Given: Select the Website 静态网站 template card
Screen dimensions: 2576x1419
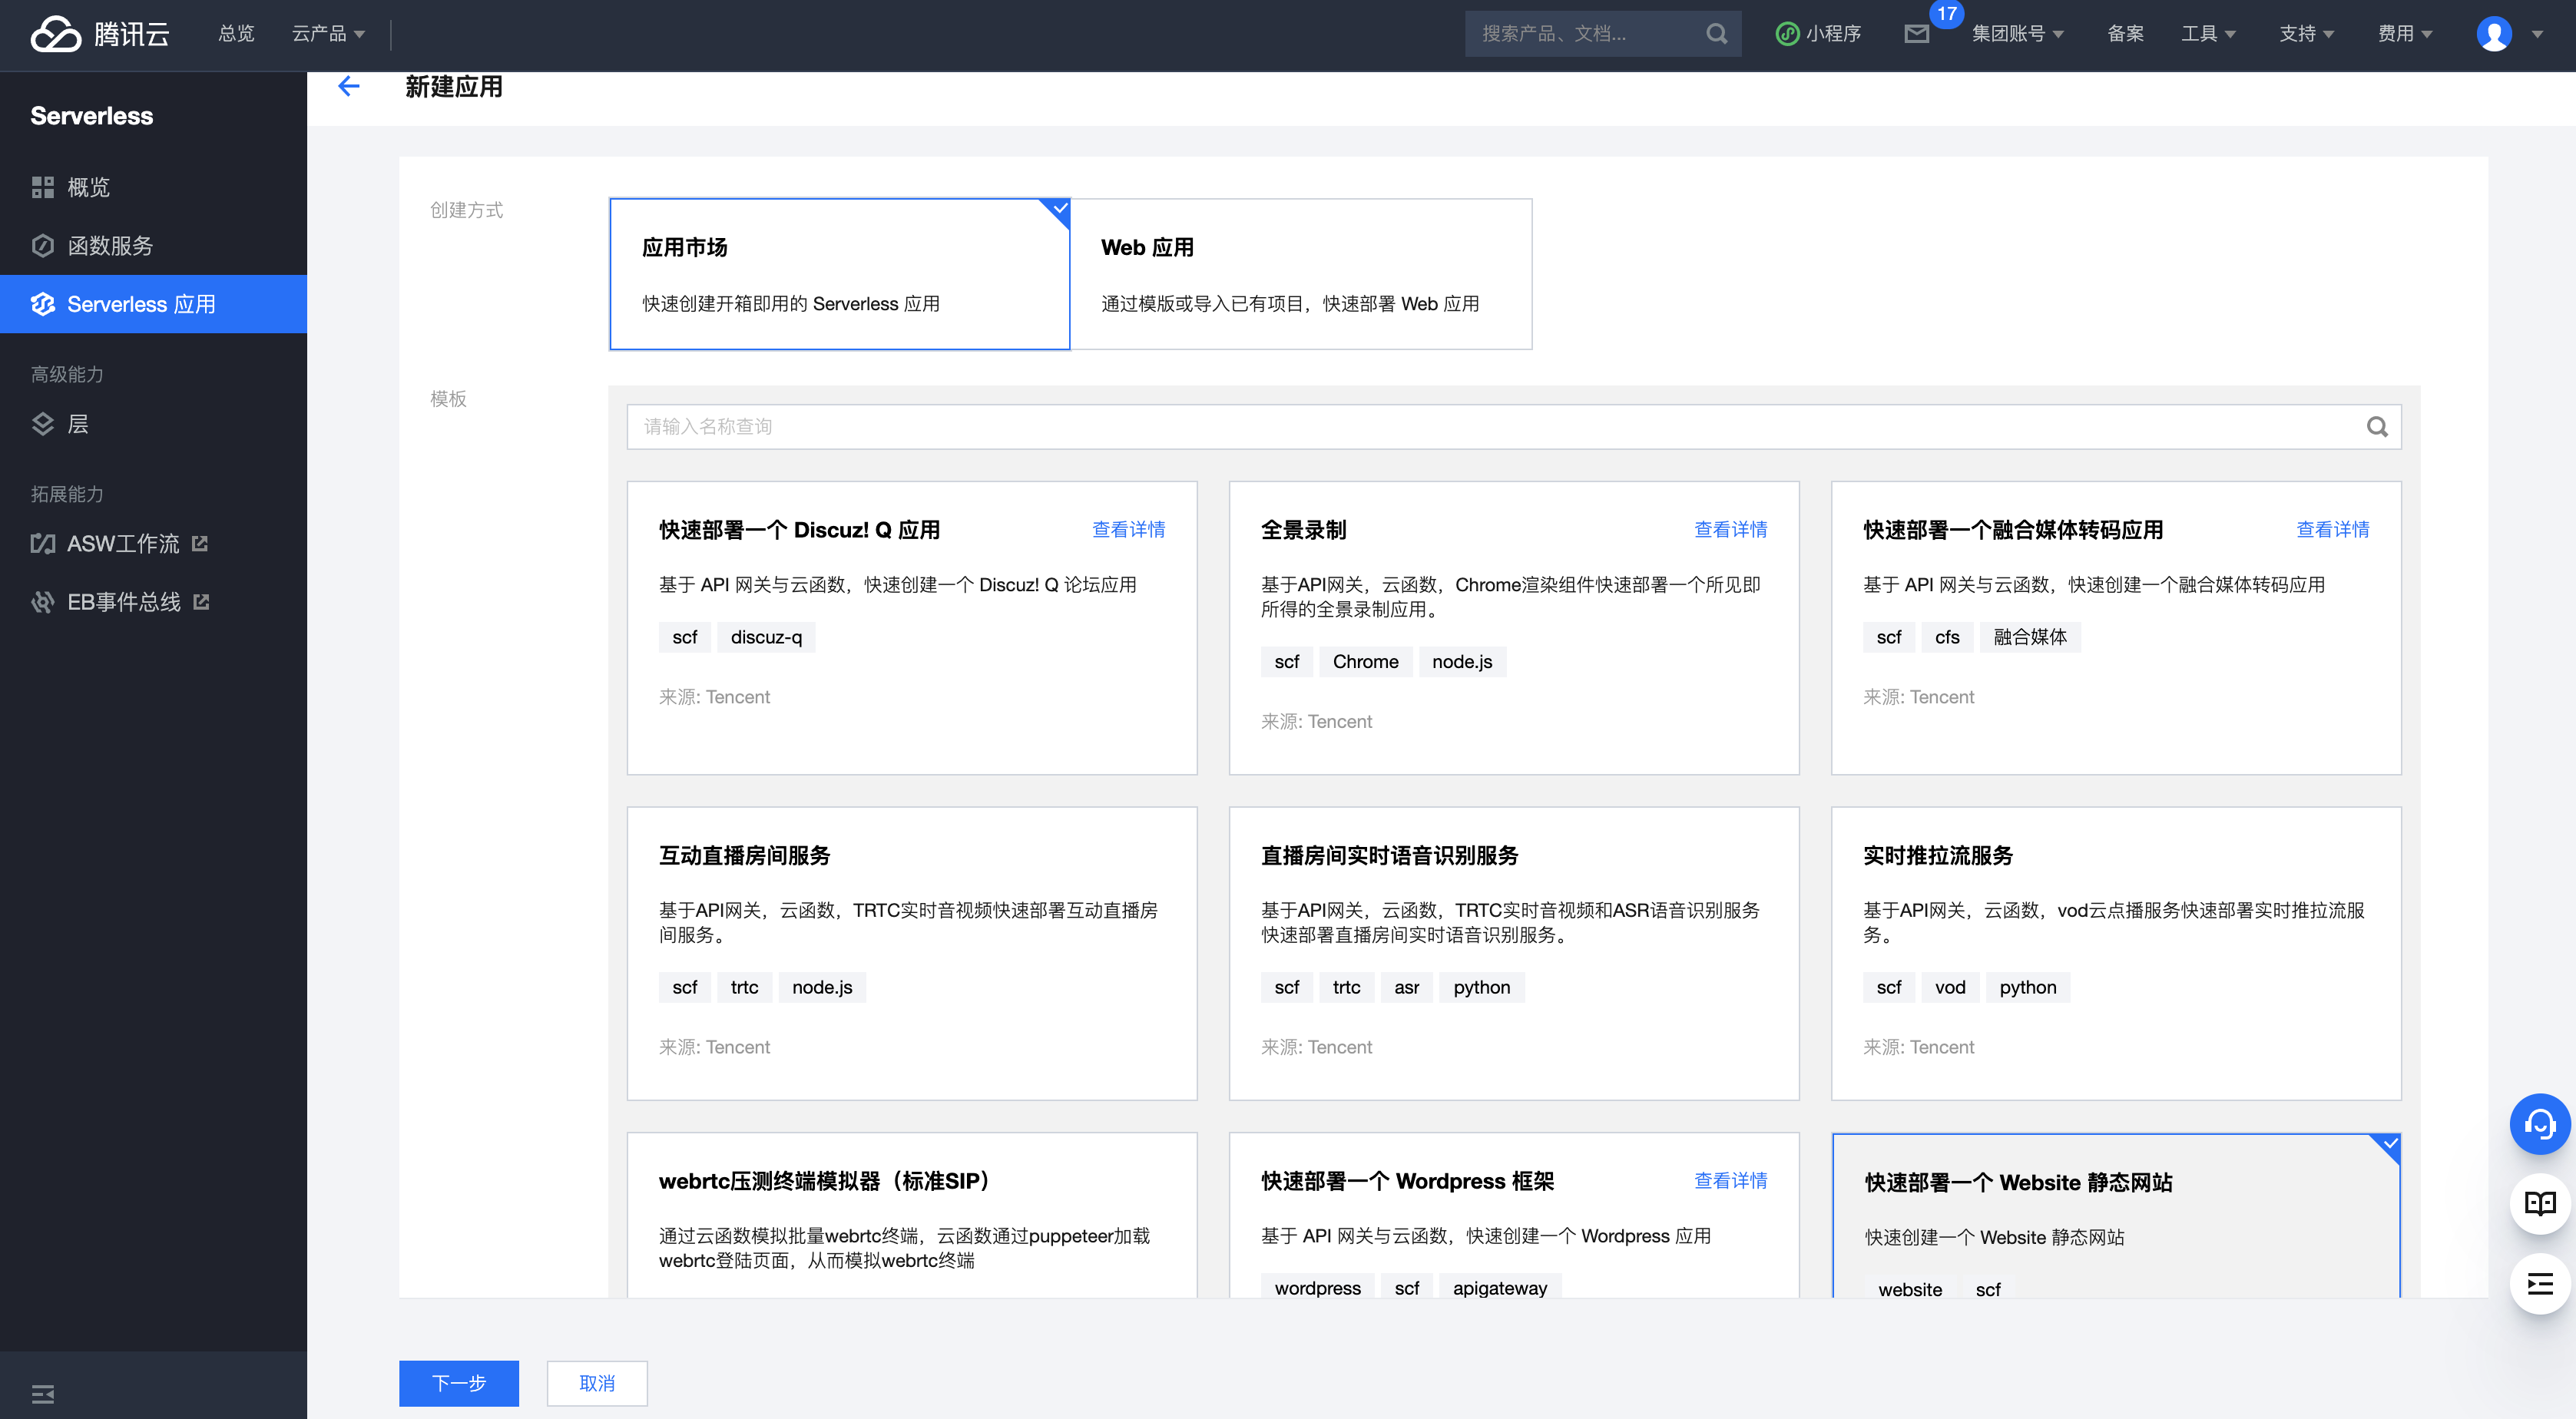Looking at the screenshot, I should point(2116,1216).
